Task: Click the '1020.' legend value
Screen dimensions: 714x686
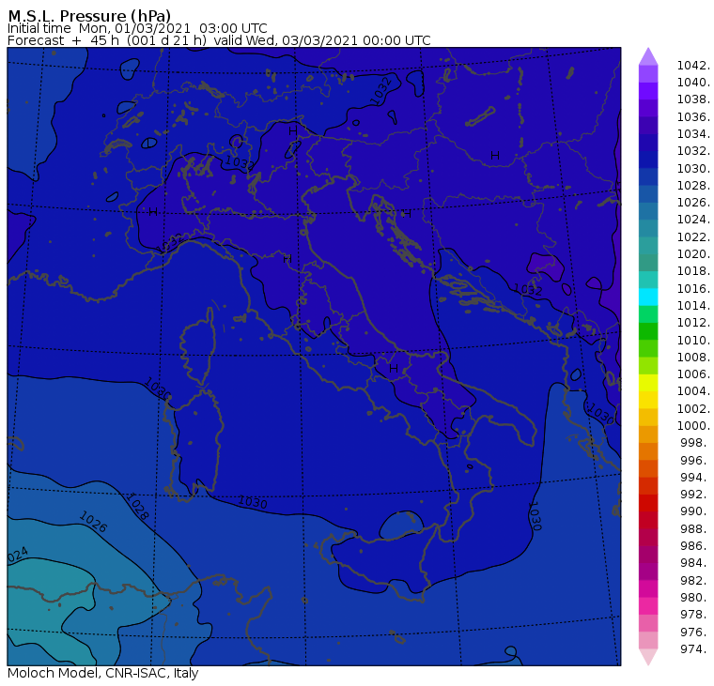Action: click(693, 253)
